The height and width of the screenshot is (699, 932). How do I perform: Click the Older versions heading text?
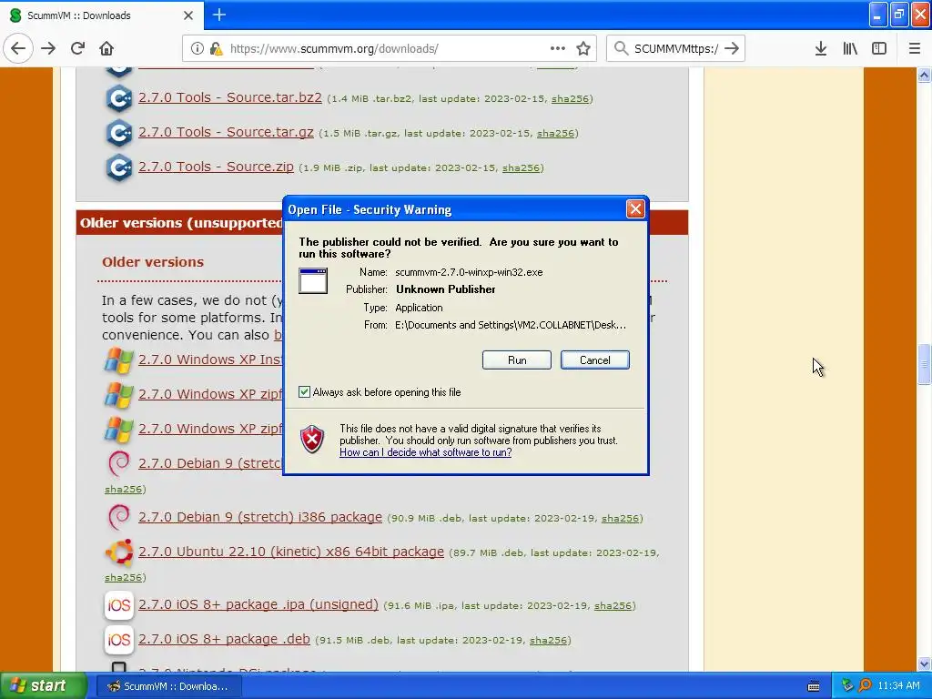153,262
